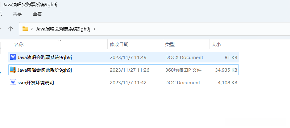This screenshot has height=128, width=290.
Task: Expand chevron before the folder name in address bar
Action: click(x=32, y=29)
